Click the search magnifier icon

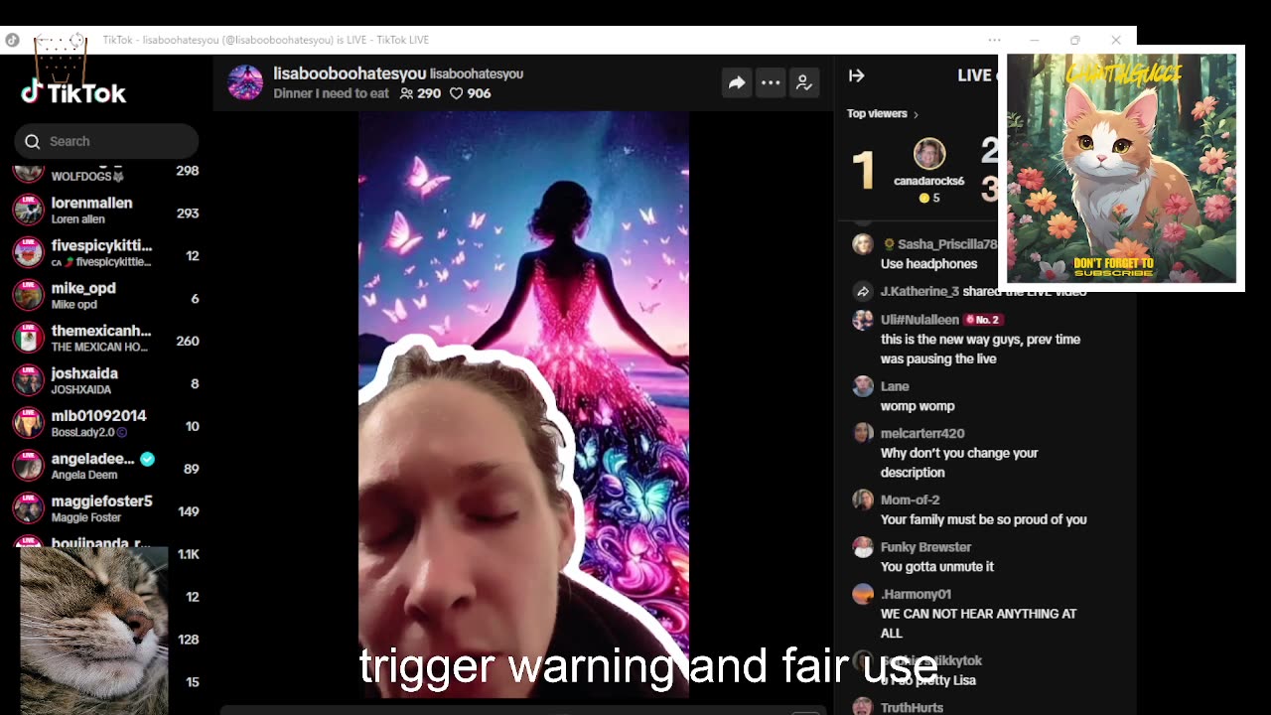(33, 141)
